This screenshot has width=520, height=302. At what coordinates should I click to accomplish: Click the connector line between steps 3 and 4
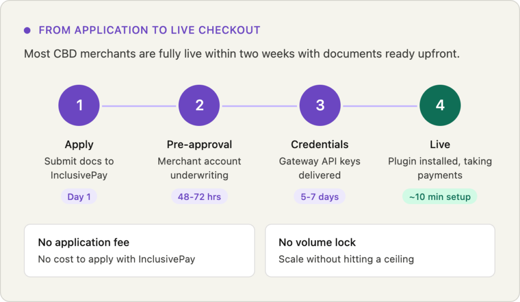pos(380,106)
